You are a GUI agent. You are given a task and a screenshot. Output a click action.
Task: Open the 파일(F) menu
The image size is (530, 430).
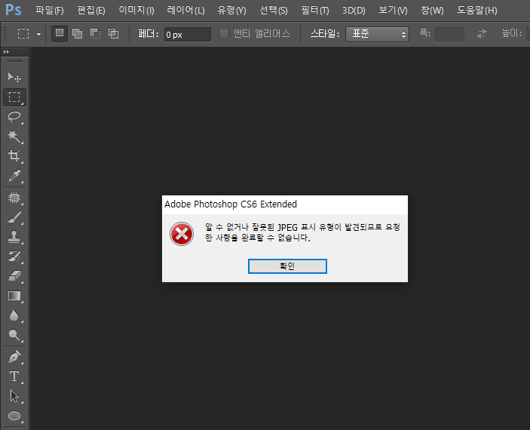(49, 11)
